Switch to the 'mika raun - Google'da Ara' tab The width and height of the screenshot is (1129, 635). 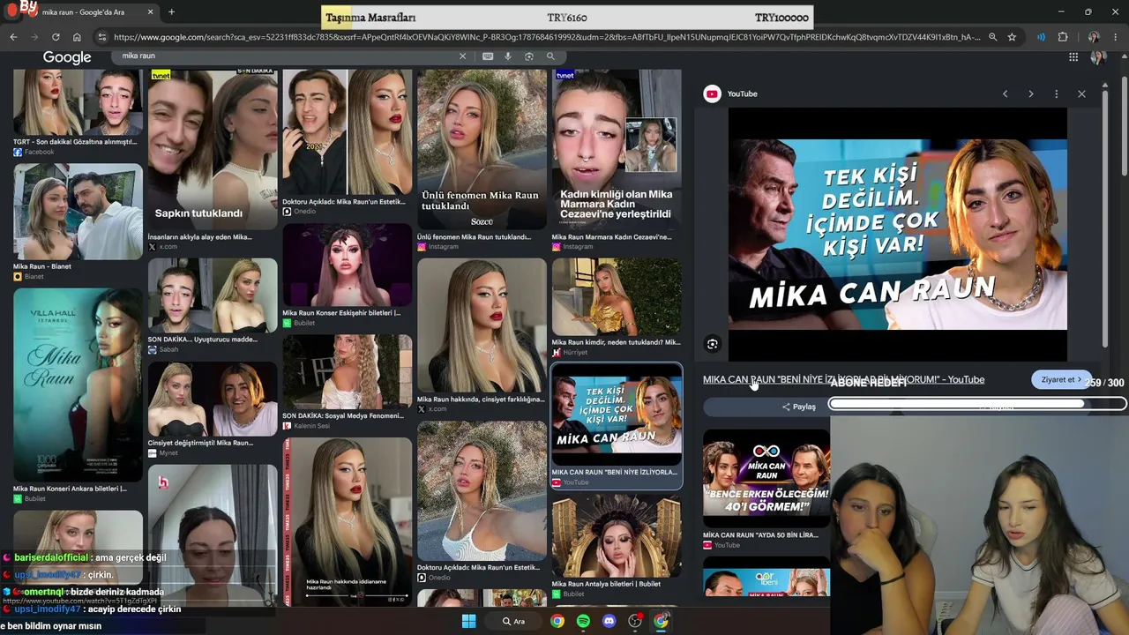[x=83, y=12]
